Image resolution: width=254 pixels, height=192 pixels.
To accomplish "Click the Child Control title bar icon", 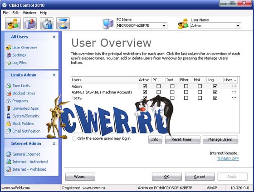I will (x=5, y=5).
